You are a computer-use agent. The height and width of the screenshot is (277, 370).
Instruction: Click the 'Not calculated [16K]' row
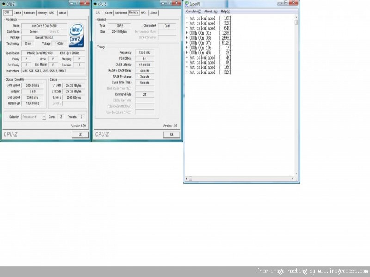click(x=209, y=18)
